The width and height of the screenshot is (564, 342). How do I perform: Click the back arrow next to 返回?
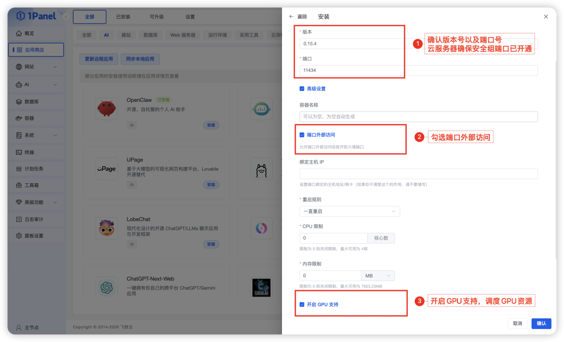[291, 17]
